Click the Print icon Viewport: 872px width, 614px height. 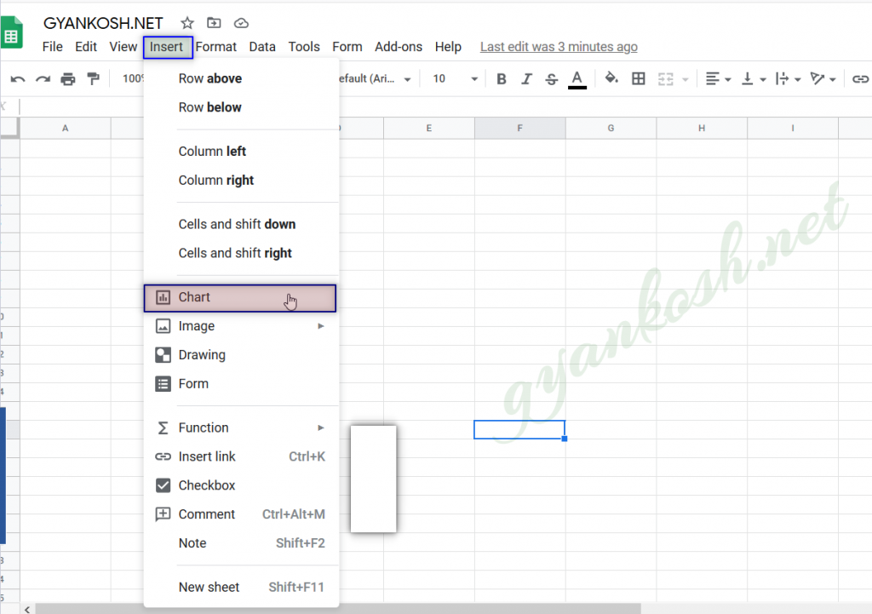[x=67, y=78]
